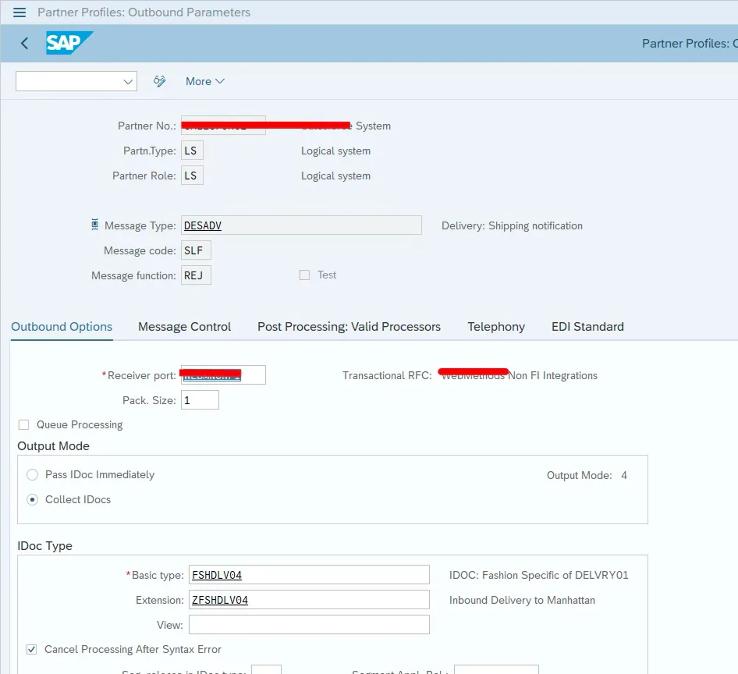The width and height of the screenshot is (738, 674).
Task: Expand the More menu
Action: (197, 81)
